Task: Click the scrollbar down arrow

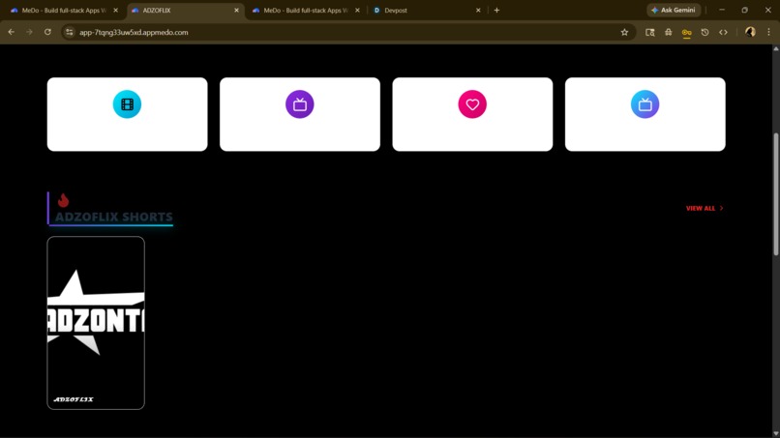Action: pyautogui.click(x=776, y=434)
